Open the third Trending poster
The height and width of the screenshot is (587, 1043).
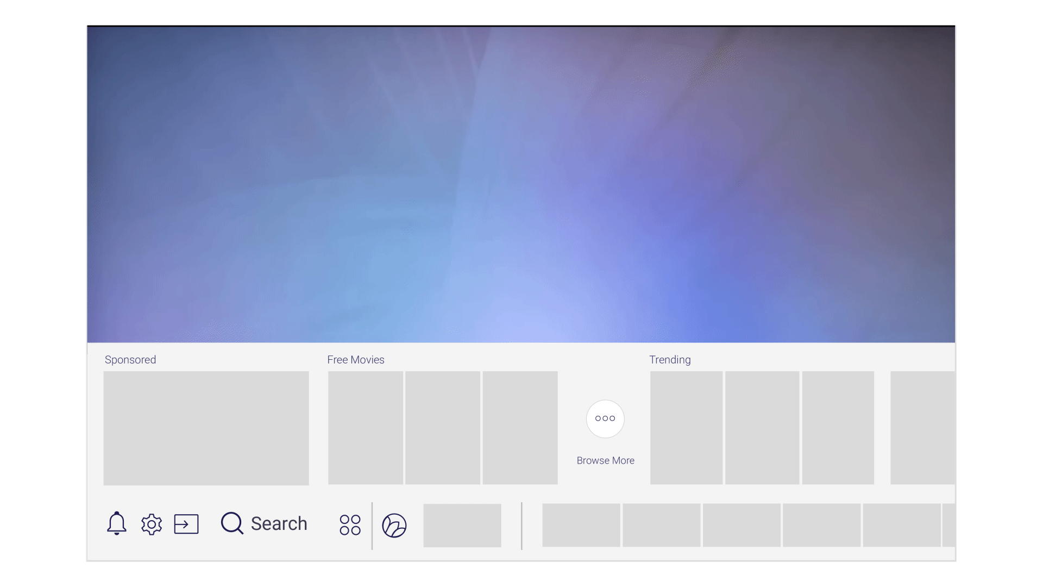(838, 428)
